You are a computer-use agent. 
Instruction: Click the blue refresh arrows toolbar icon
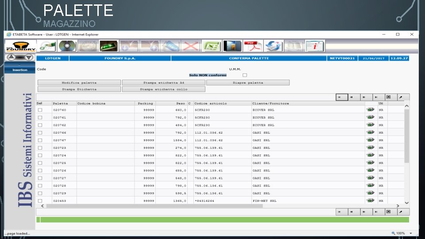[x=273, y=46]
